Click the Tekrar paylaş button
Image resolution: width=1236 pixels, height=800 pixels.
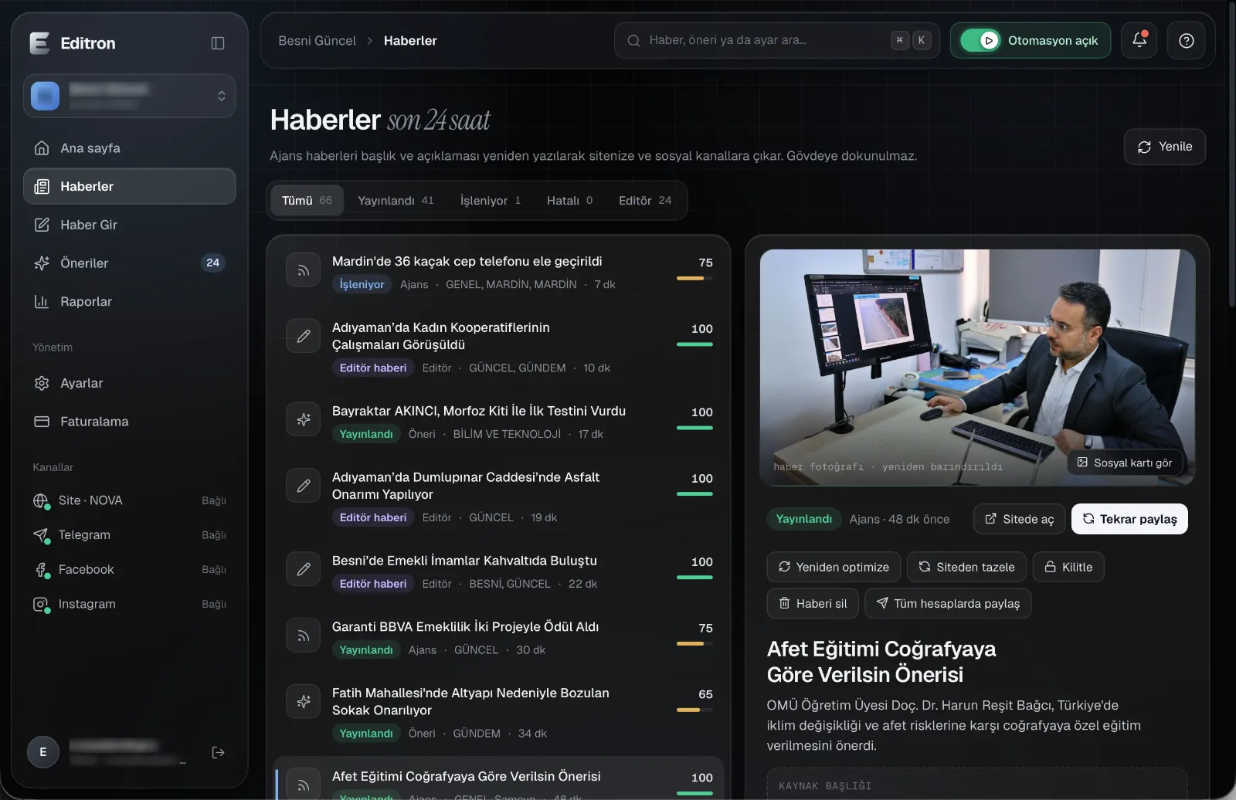[1129, 519]
